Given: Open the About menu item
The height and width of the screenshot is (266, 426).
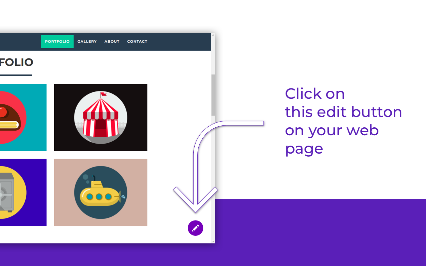Looking at the screenshot, I should (x=112, y=42).
